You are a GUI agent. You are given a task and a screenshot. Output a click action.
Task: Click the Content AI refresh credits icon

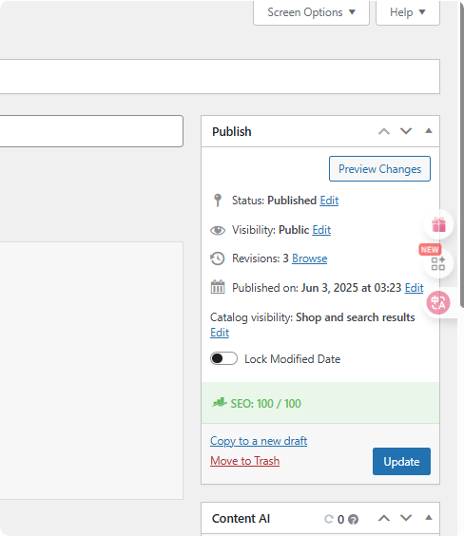[x=329, y=519]
